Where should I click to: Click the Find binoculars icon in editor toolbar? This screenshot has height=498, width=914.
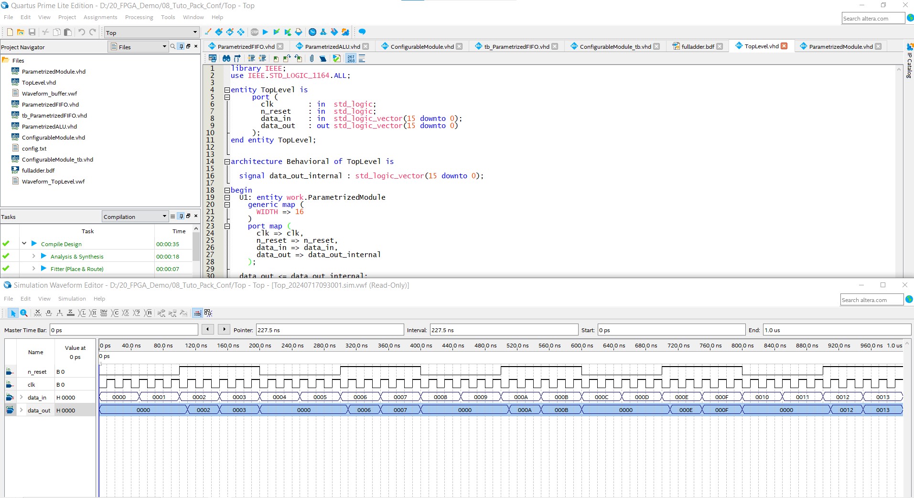point(226,58)
